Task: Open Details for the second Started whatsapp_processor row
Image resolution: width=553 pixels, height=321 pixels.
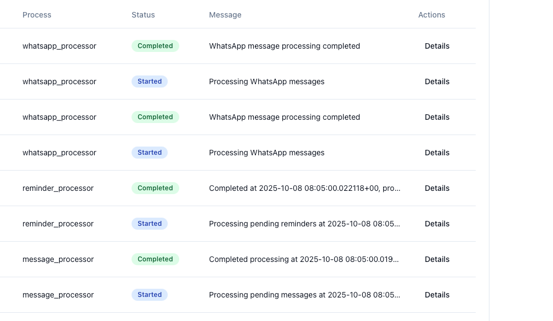Action: pyautogui.click(x=437, y=153)
